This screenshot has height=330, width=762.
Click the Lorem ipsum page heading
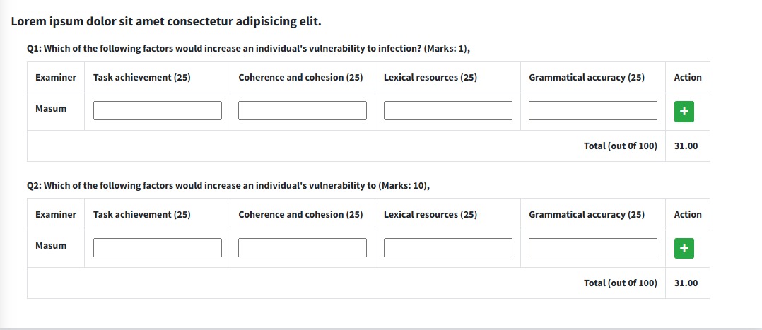tap(166, 21)
